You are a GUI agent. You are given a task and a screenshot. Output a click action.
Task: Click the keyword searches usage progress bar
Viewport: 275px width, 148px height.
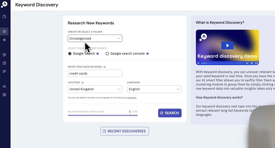103,115
